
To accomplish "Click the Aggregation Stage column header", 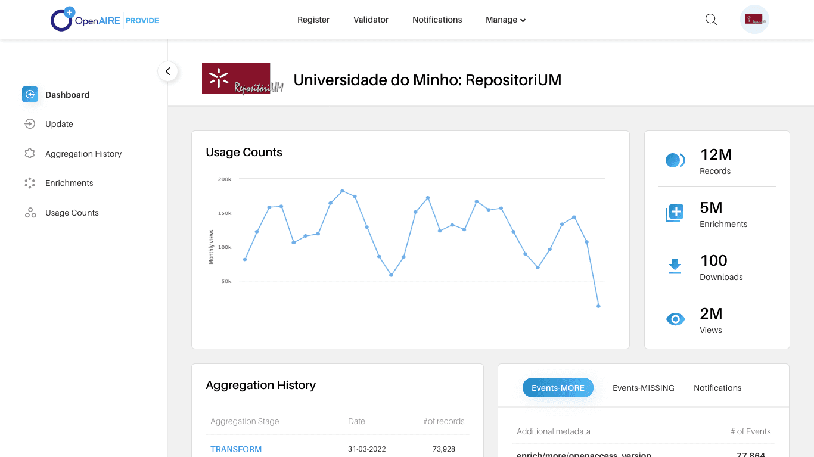I will [x=244, y=421].
